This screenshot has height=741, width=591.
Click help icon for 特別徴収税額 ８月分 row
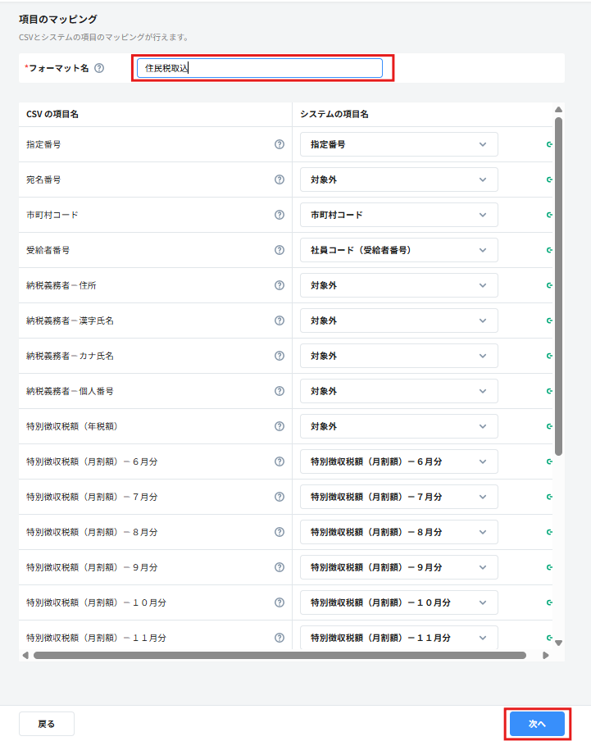coord(280,532)
